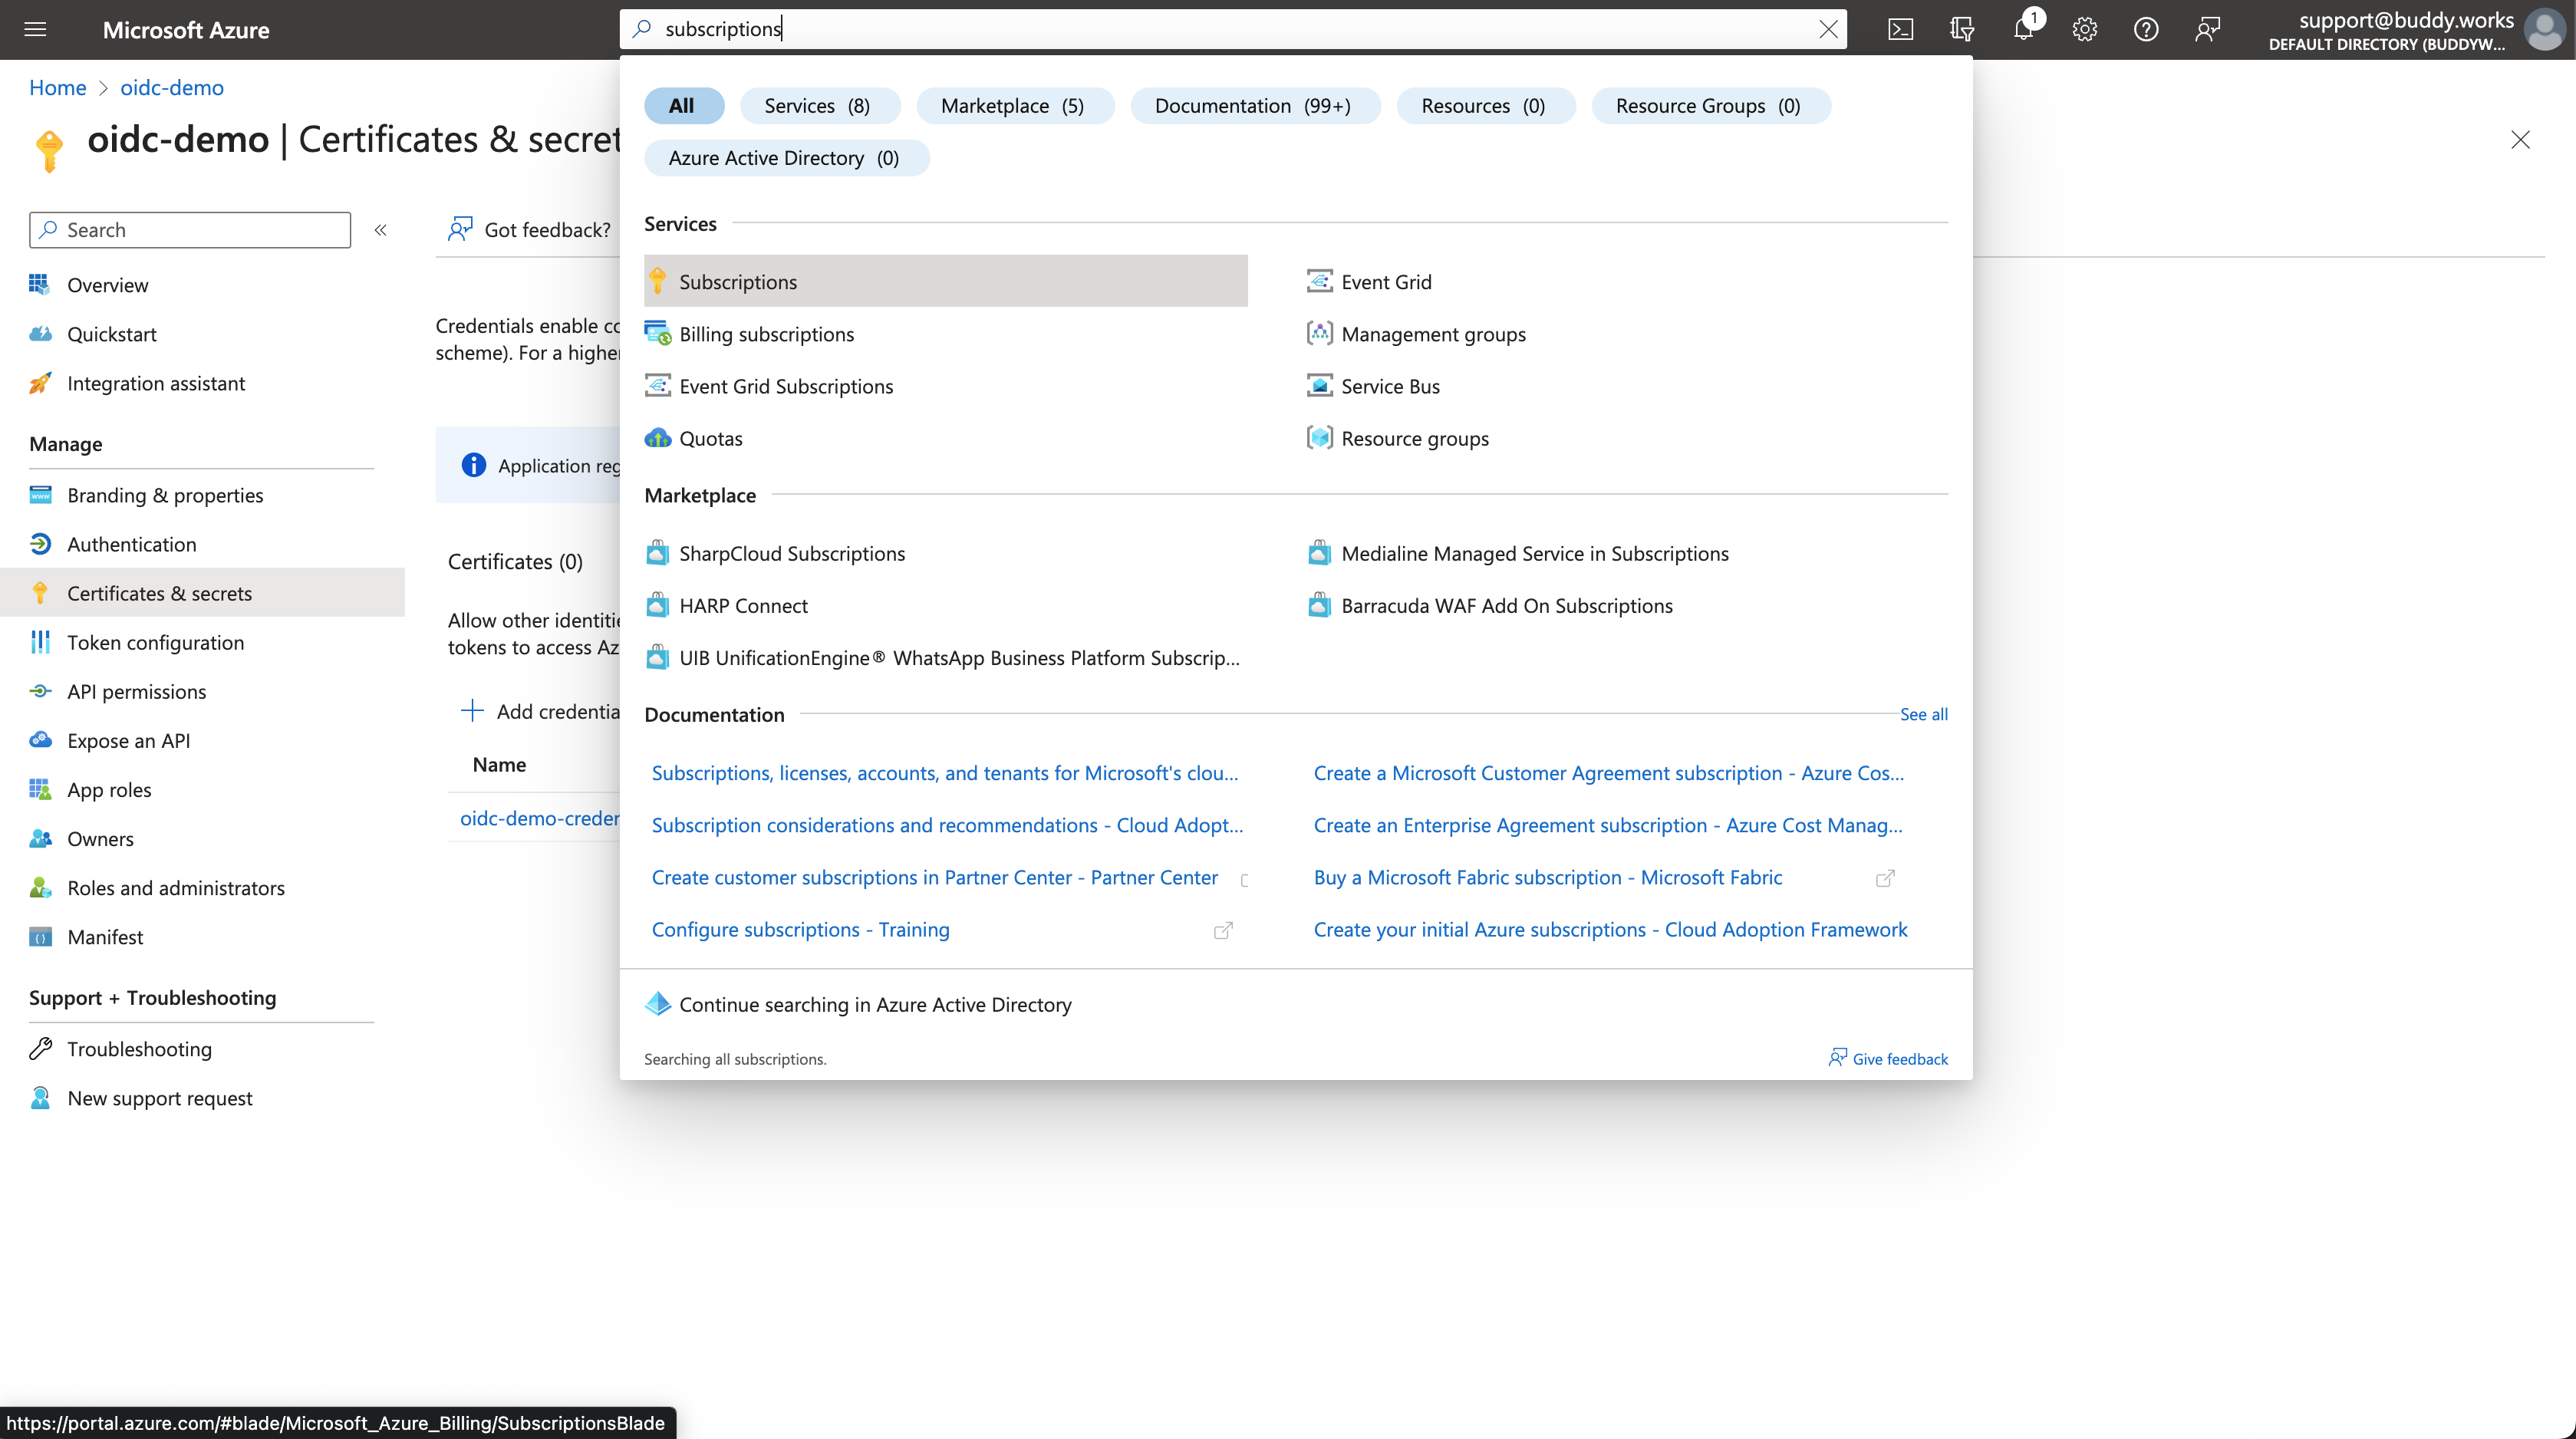Open Create customer subscriptions in Partner Center
This screenshot has height=1439, width=2576.
934,877
